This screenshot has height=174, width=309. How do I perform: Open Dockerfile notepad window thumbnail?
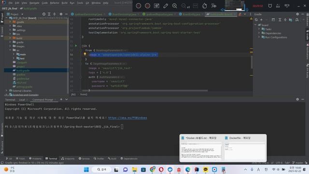pos(245,148)
